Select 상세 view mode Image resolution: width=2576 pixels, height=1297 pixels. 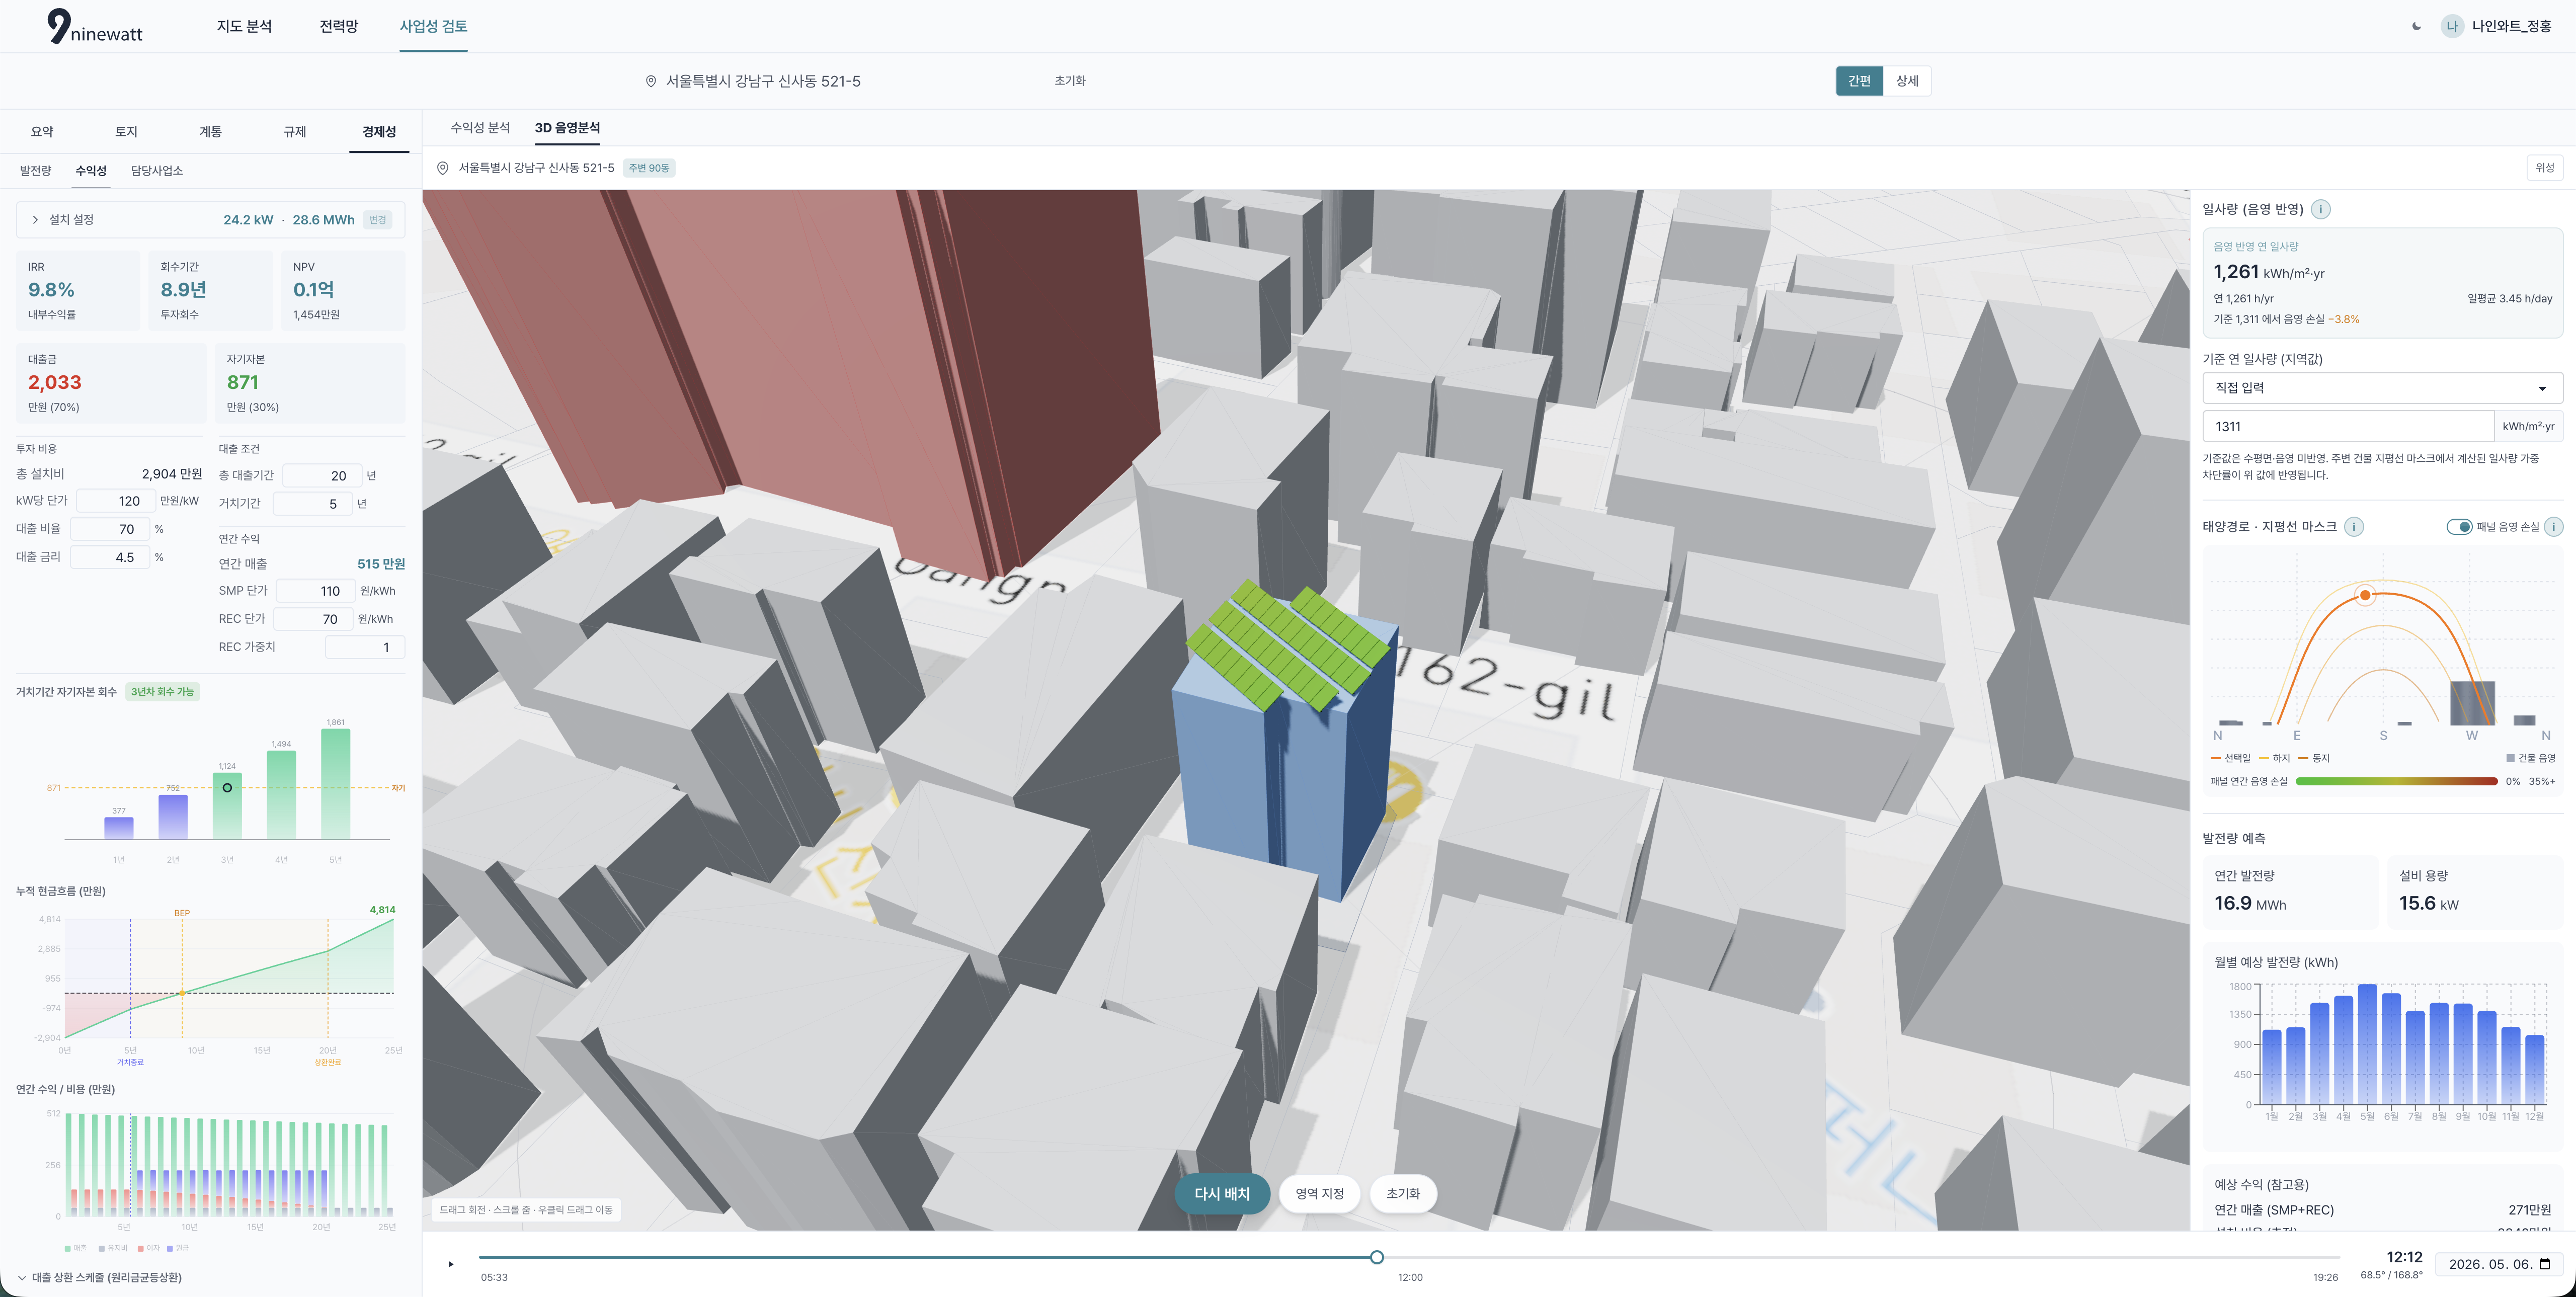1907,81
